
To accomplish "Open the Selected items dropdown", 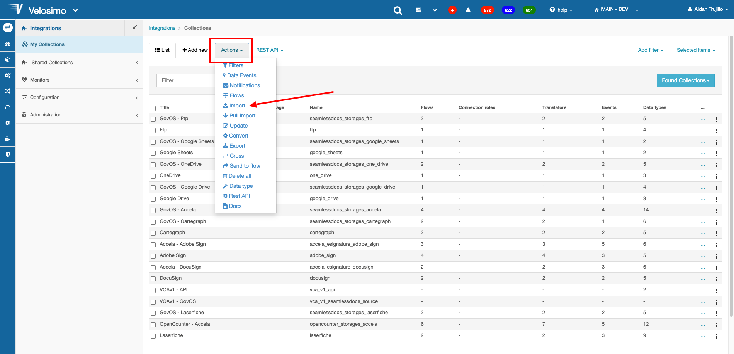I will click(696, 50).
